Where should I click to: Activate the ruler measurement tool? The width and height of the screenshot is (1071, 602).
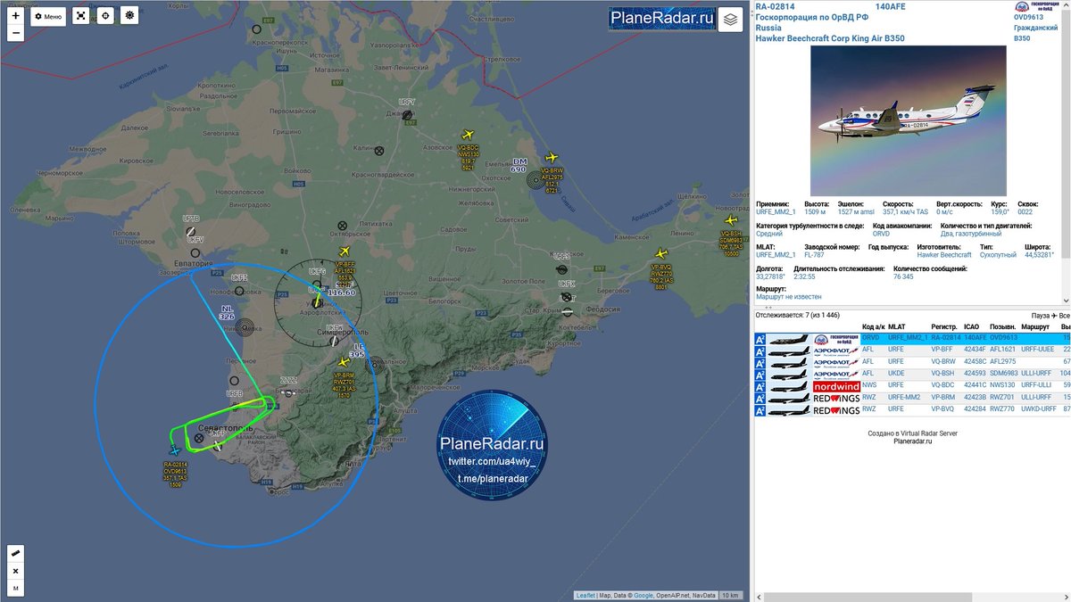coord(15,554)
